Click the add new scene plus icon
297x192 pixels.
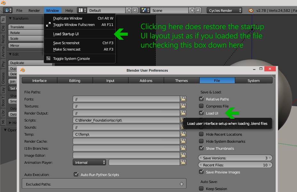tap(192, 11)
